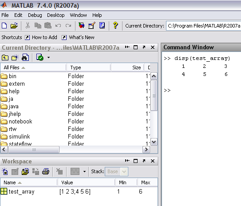Open the directory reports dropdown arrow
The width and height of the screenshot is (241, 206).
(48, 58)
